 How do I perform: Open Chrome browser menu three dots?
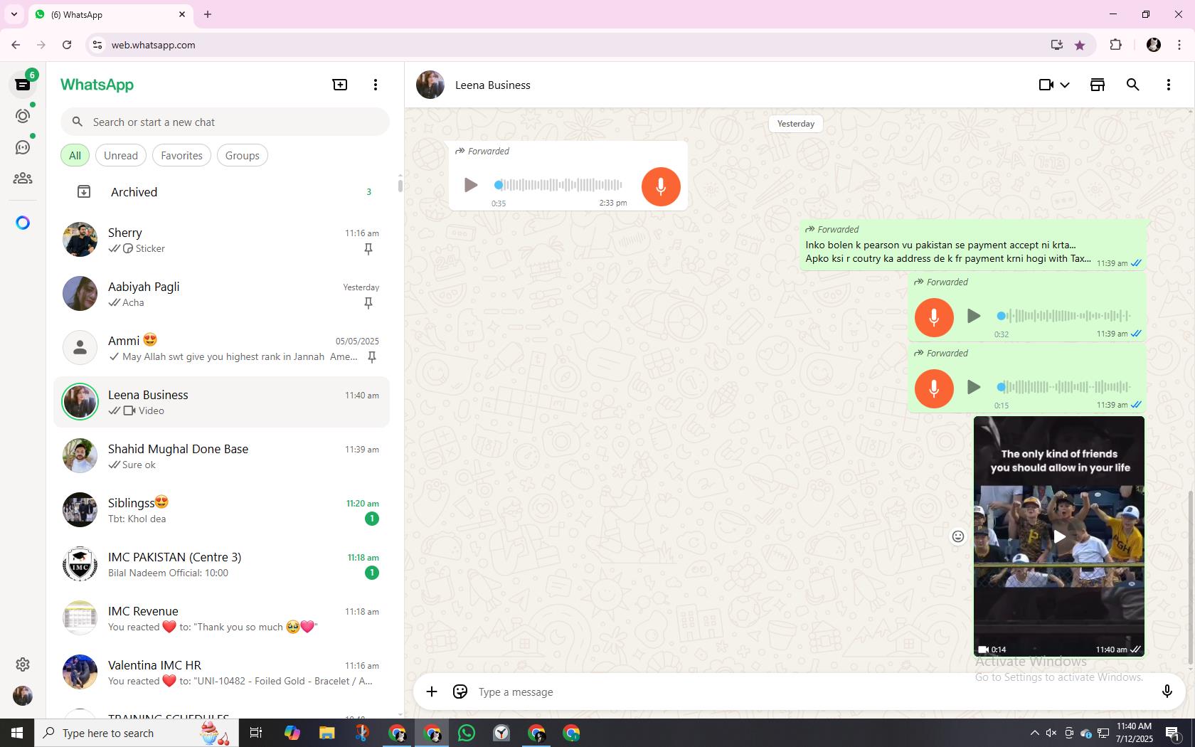pos(1179,45)
